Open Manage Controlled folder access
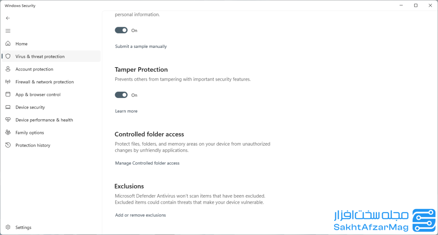438x235 pixels. [x=147, y=163]
